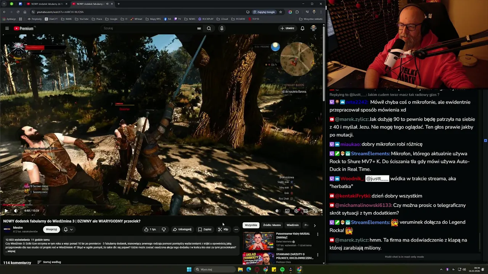Switch to theater mode

click(306, 210)
